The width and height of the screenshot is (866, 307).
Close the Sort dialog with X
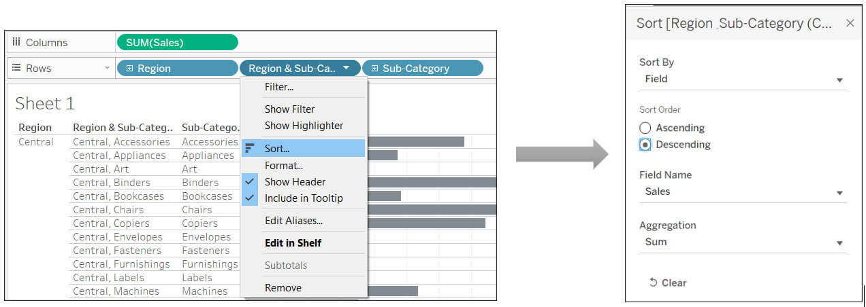[x=850, y=23]
